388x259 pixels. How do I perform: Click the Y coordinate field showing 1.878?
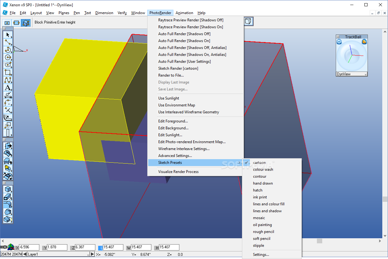(x=57, y=247)
